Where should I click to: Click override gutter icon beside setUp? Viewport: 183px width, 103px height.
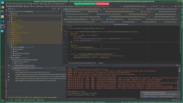click(x=65, y=35)
